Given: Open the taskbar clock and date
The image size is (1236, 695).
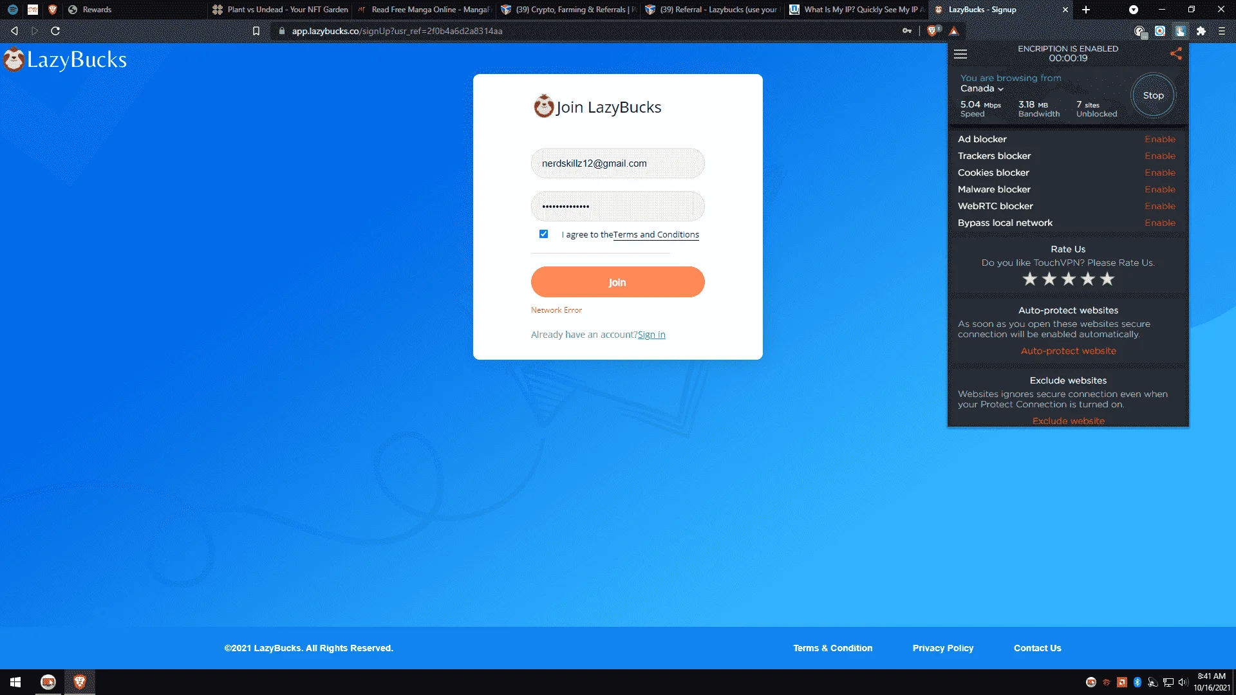Looking at the screenshot, I should click(x=1211, y=682).
